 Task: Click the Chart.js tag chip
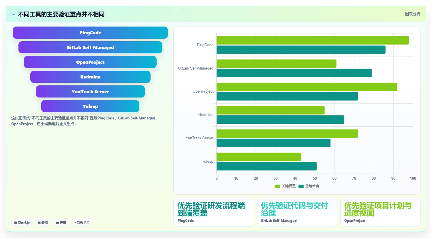pos(22,222)
